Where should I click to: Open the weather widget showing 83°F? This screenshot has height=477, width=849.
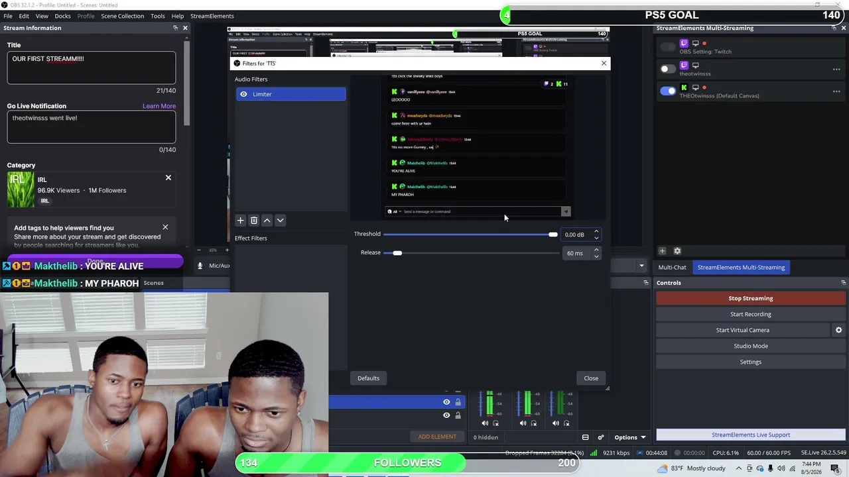(x=690, y=468)
